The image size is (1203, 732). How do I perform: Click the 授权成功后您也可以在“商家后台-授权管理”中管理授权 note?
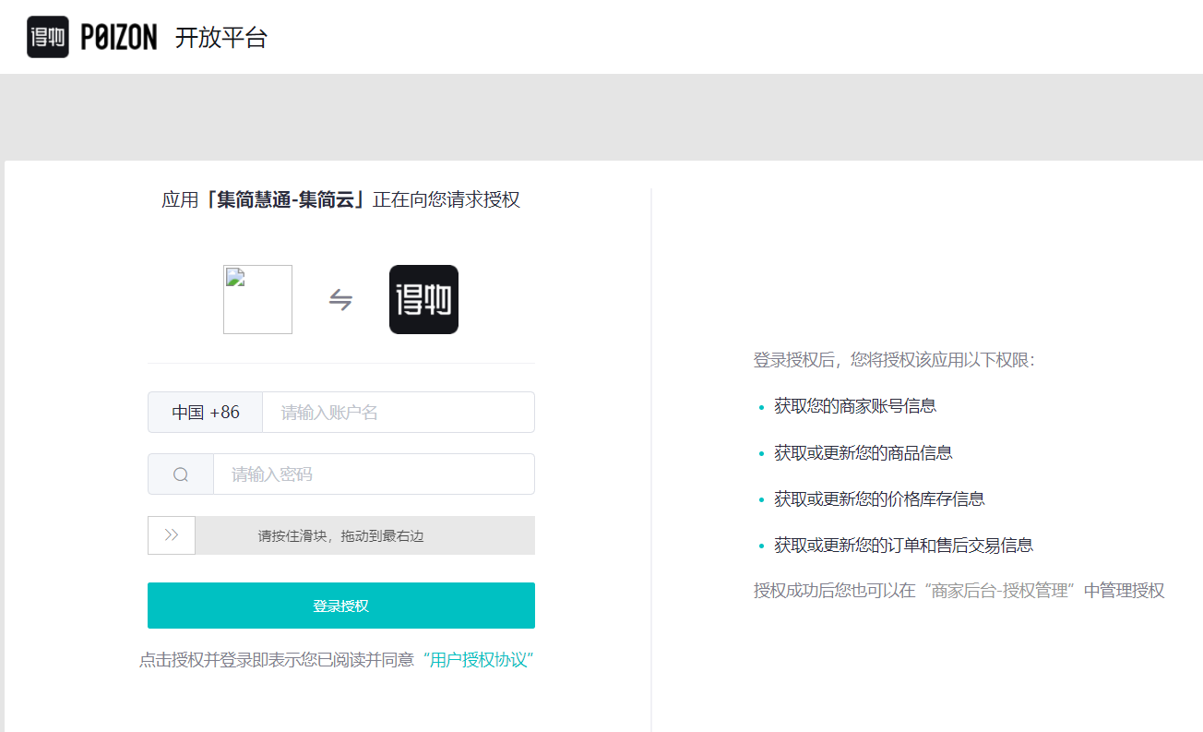tap(959, 591)
